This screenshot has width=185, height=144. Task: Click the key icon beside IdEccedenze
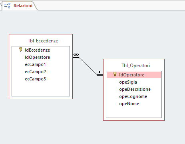[x=20, y=50]
